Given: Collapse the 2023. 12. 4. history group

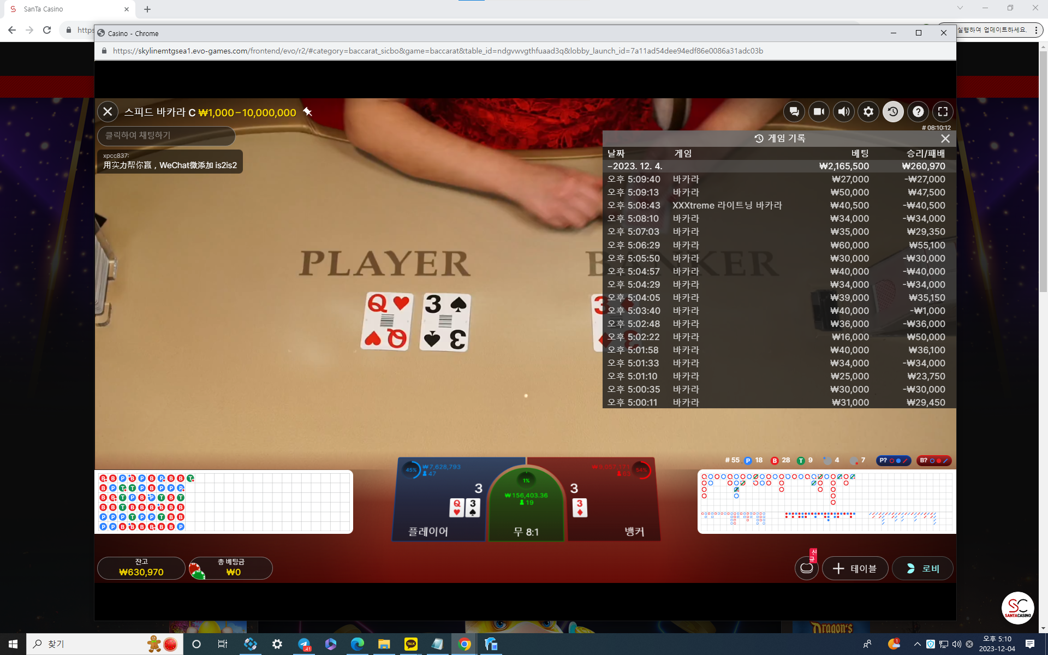Looking at the screenshot, I should coord(635,166).
